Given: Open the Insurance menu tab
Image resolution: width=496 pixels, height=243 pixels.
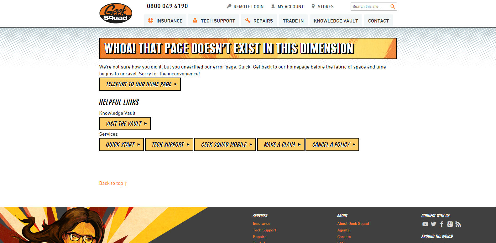Looking at the screenshot, I should click(x=165, y=21).
